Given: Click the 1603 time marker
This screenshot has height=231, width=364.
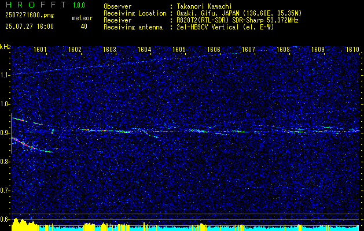Looking at the screenshot, I should 109,49.
